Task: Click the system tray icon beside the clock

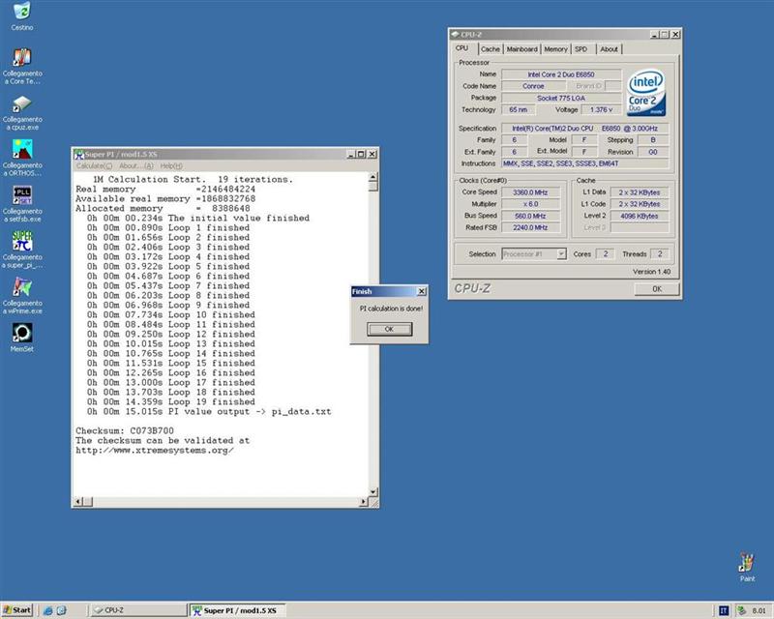Action: click(x=741, y=610)
